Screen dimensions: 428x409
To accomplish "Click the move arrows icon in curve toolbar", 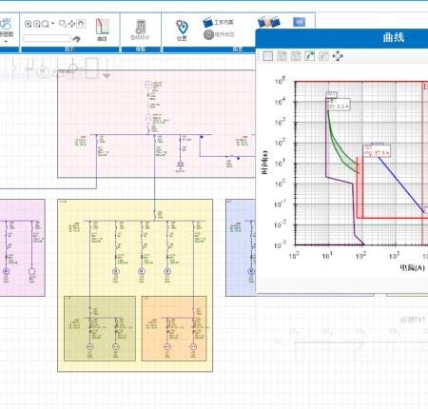I will click(x=338, y=56).
